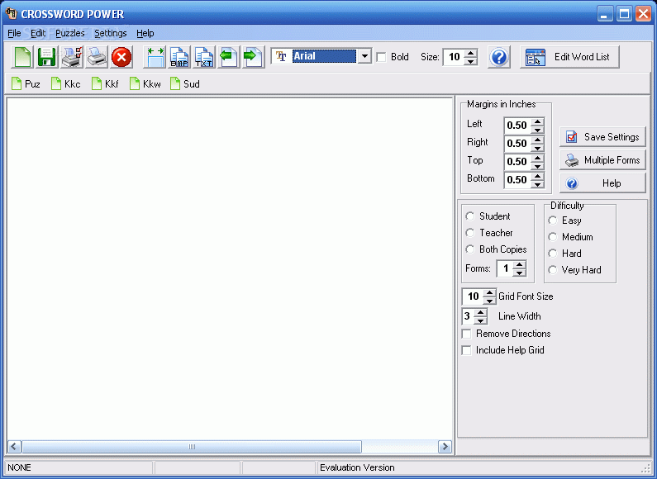Viewport: 657px width, 479px height.
Task: Decrease the Line Width value
Action: [x=481, y=320]
